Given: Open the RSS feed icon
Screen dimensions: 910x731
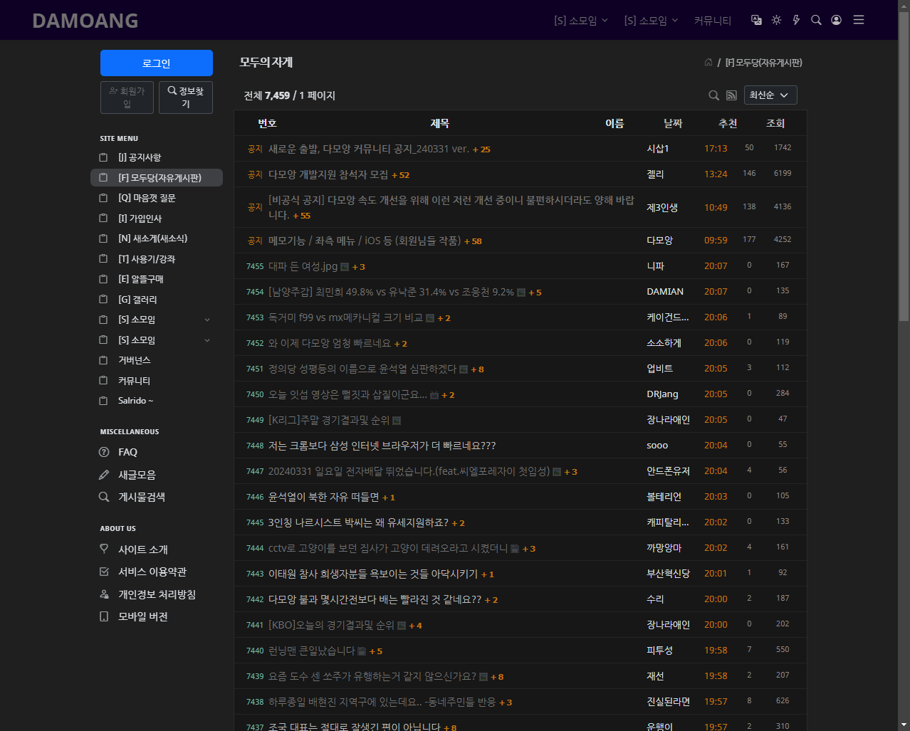Looking at the screenshot, I should point(731,95).
